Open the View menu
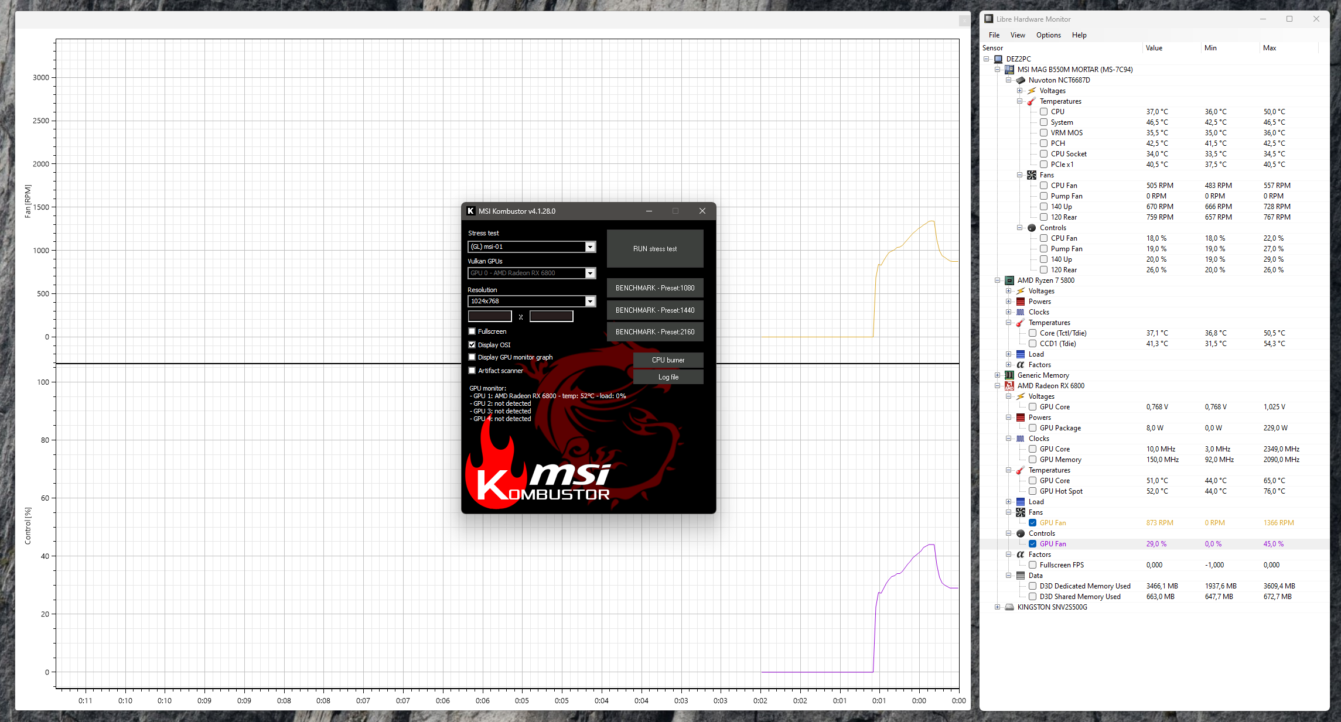 [x=1018, y=35]
